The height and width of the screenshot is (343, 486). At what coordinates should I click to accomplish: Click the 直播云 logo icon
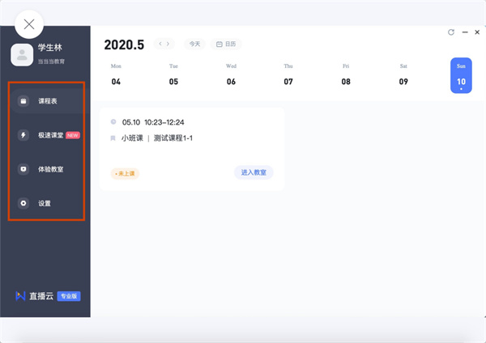click(20, 296)
